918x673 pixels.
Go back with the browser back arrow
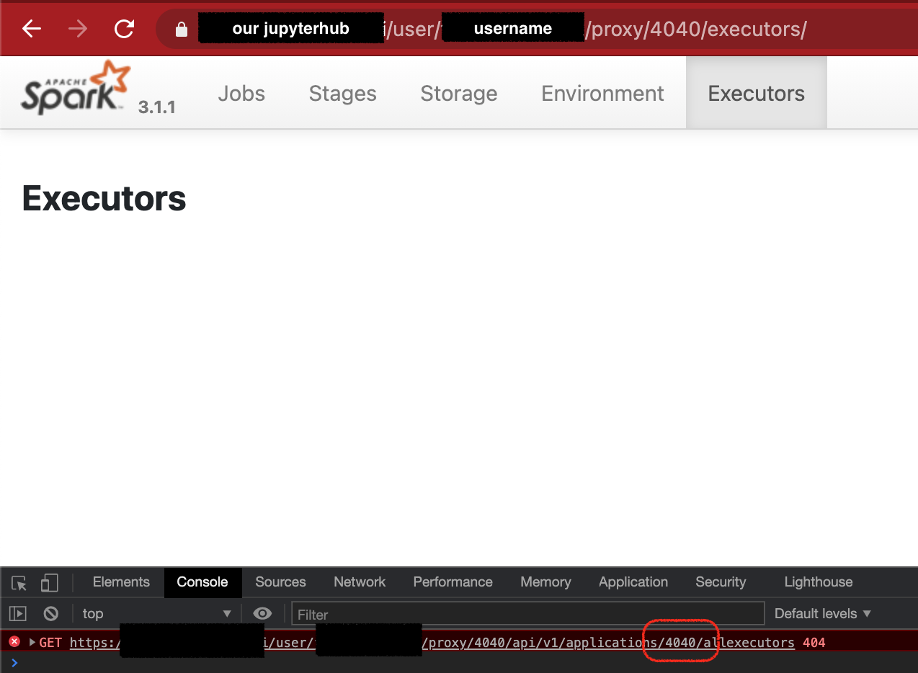click(32, 29)
